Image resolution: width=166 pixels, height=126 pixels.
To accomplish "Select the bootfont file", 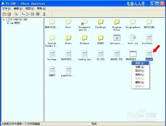I will pos(149,38).
